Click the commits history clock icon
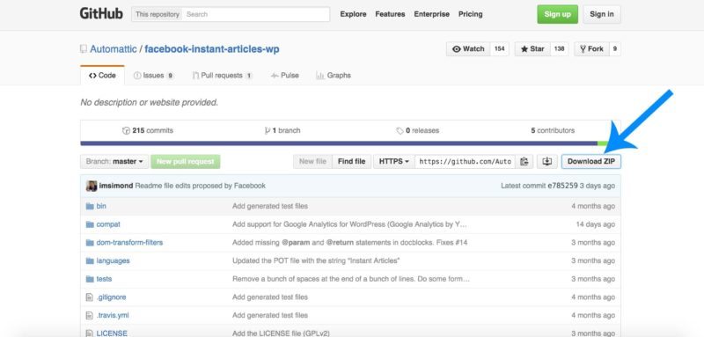This screenshot has width=704, height=337. [x=126, y=130]
